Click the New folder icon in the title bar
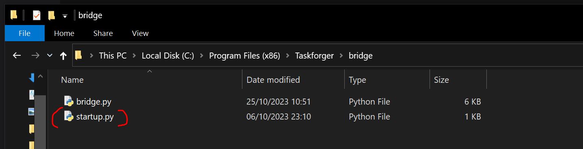Image resolution: width=583 pixels, height=149 pixels. pyautogui.click(x=51, y=15)
